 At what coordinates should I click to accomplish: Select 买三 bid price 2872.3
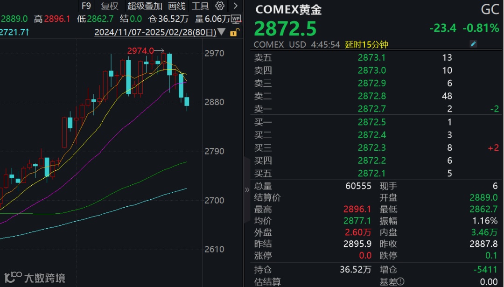point(371,148)
